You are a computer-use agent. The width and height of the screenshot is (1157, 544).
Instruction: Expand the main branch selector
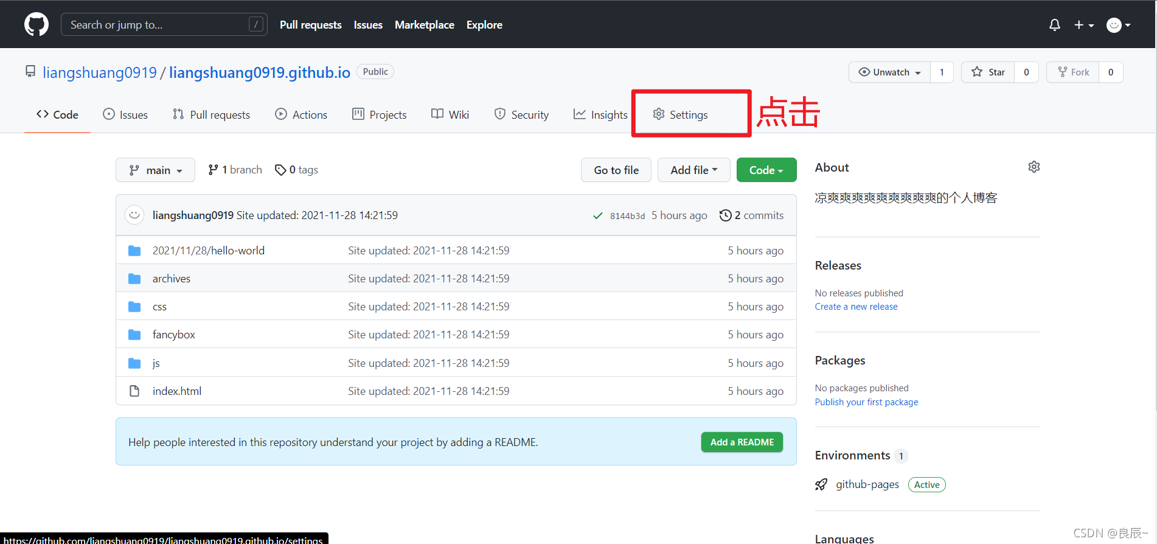point(155,170)
